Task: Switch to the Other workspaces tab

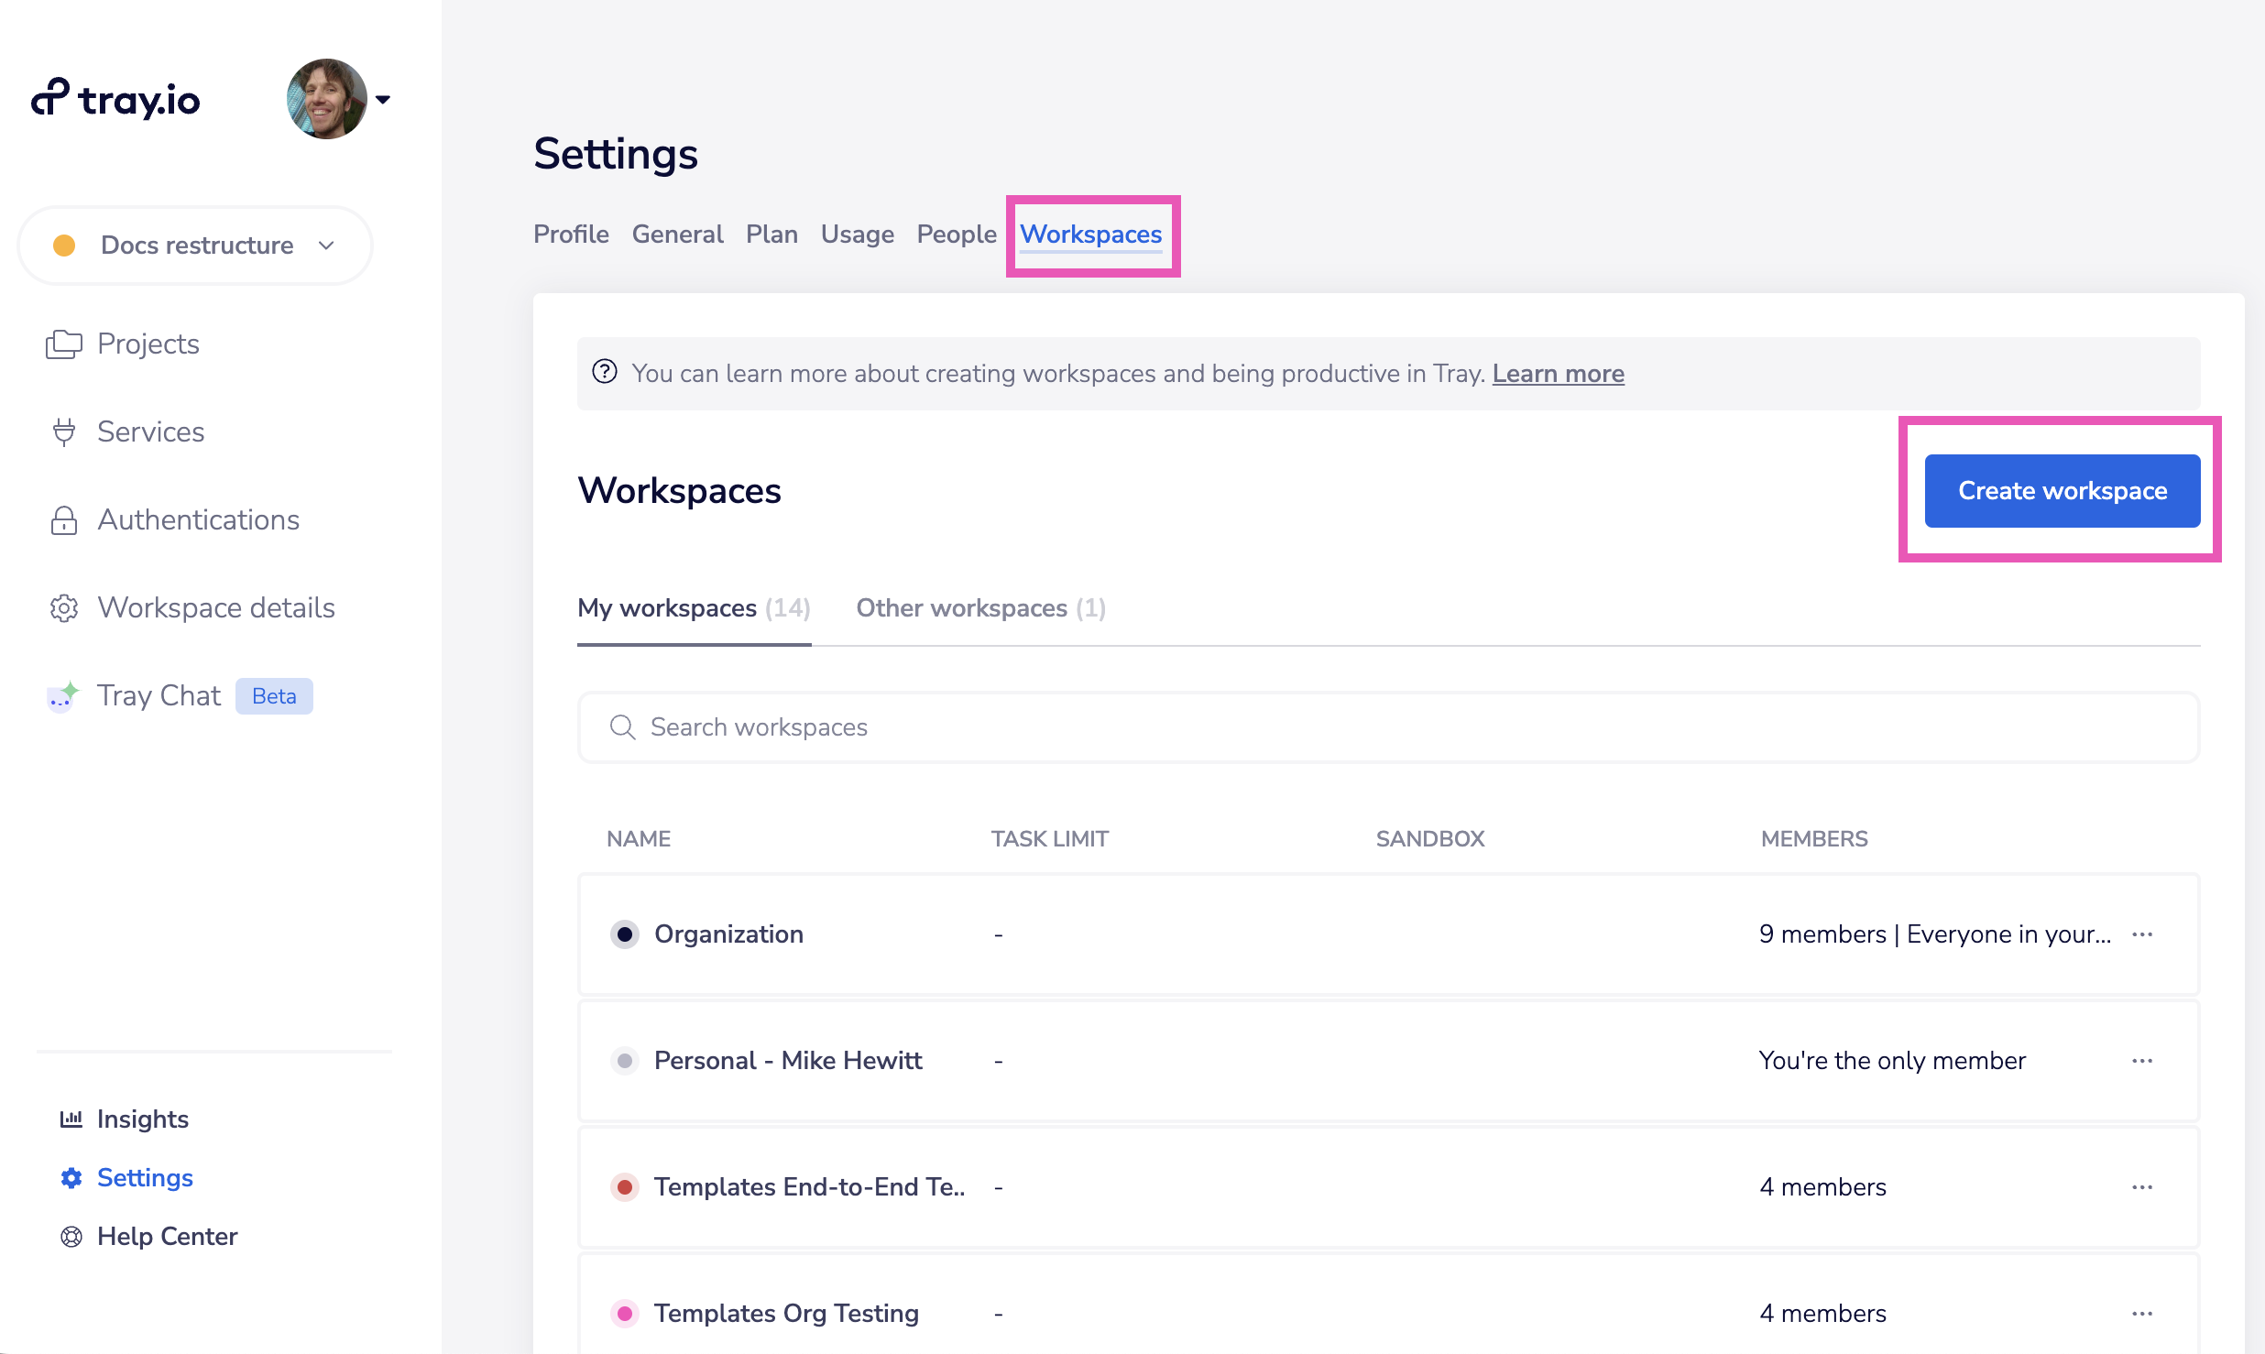Action: click(980, 607)
